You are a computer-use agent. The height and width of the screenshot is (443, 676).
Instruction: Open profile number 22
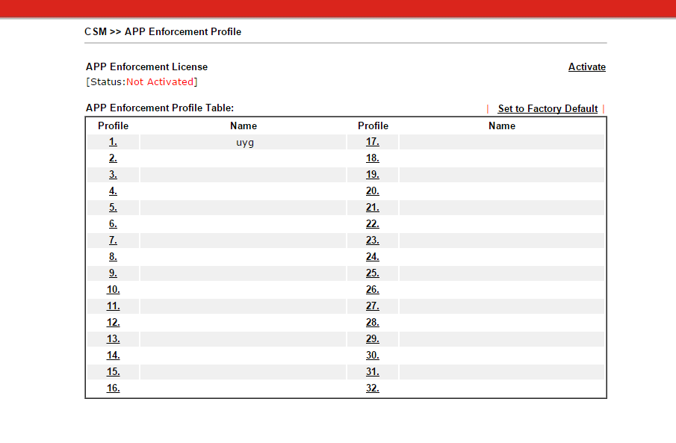pos(373,224)
